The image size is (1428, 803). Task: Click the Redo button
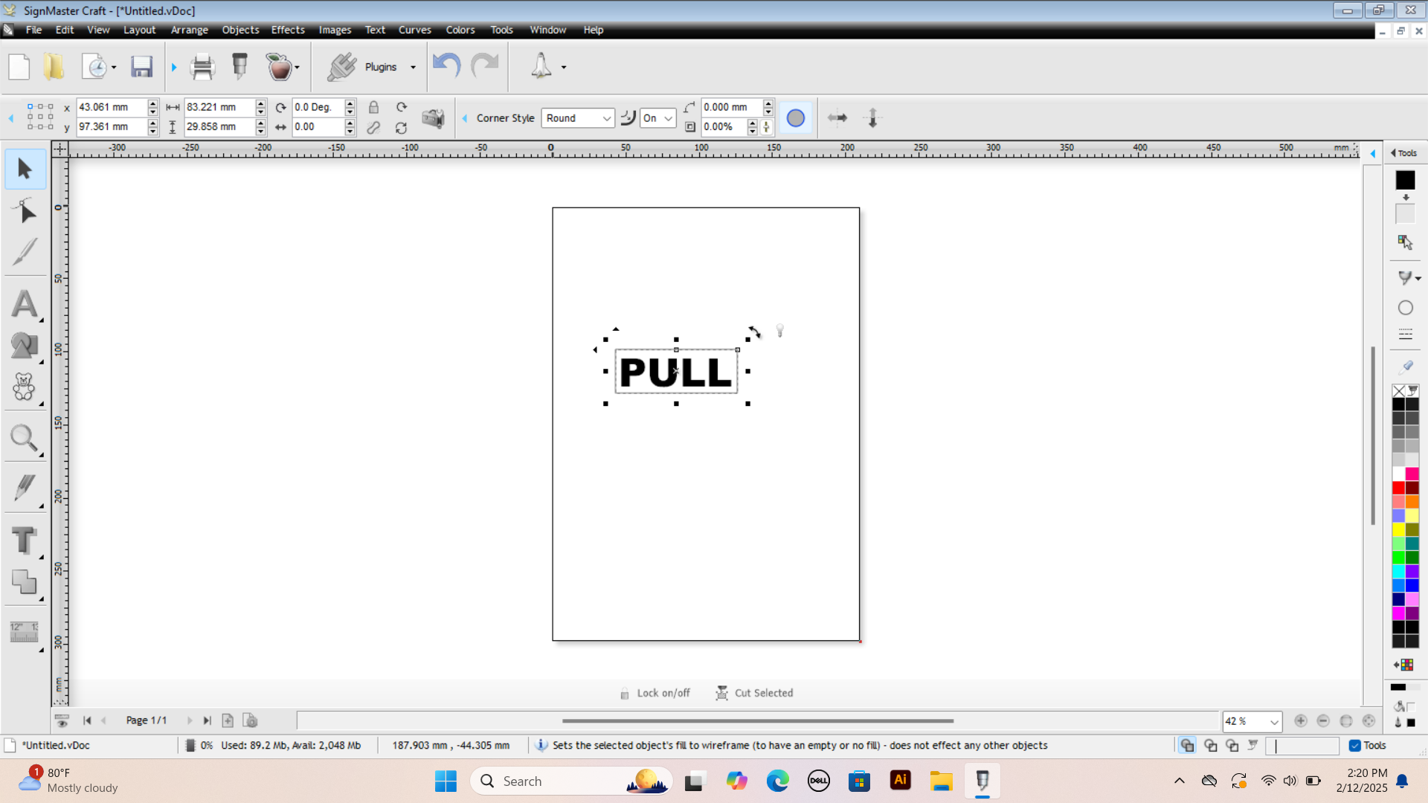coord(486,65)
